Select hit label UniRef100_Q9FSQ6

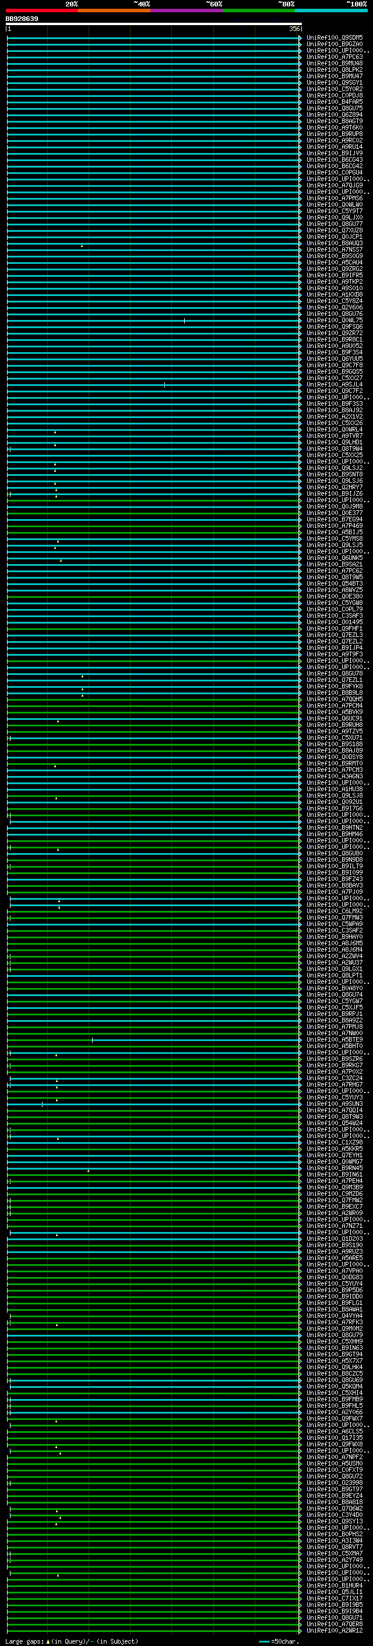[335, 326]
